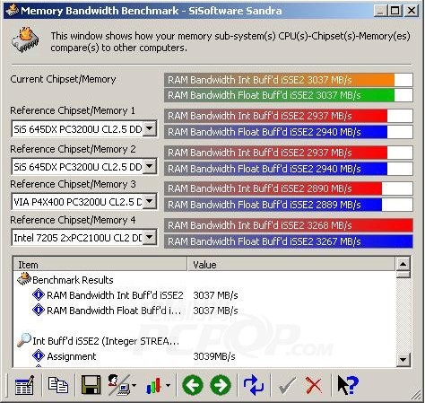The image size is (425, 403).
Task: Cancel with the red X icon
Action: point(313,385)
